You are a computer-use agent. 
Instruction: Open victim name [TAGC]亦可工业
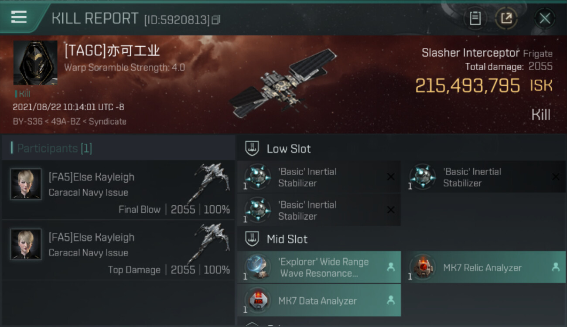112,51
